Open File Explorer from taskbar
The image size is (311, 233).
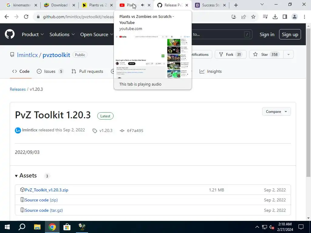tap(37, 227)
